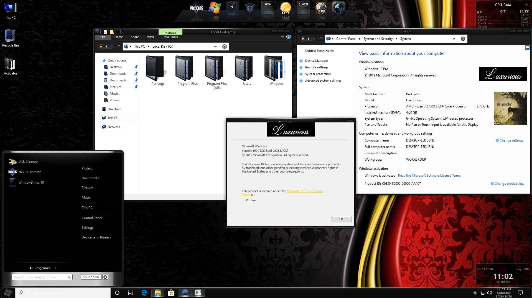Read the Microsoft Software License Terms link

[x=429, y=176]
